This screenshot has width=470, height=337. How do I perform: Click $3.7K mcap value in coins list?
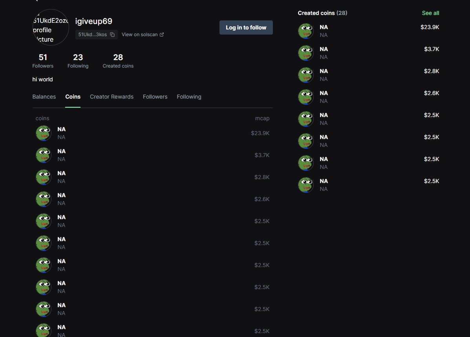(262, 155)
